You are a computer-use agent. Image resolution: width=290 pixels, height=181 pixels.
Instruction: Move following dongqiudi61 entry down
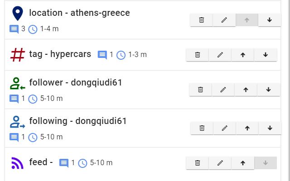tap(270, 128)
